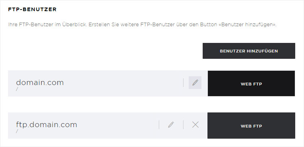Select the domain.com user name text
Screen dimensions: 304x147
pos(40,83)
